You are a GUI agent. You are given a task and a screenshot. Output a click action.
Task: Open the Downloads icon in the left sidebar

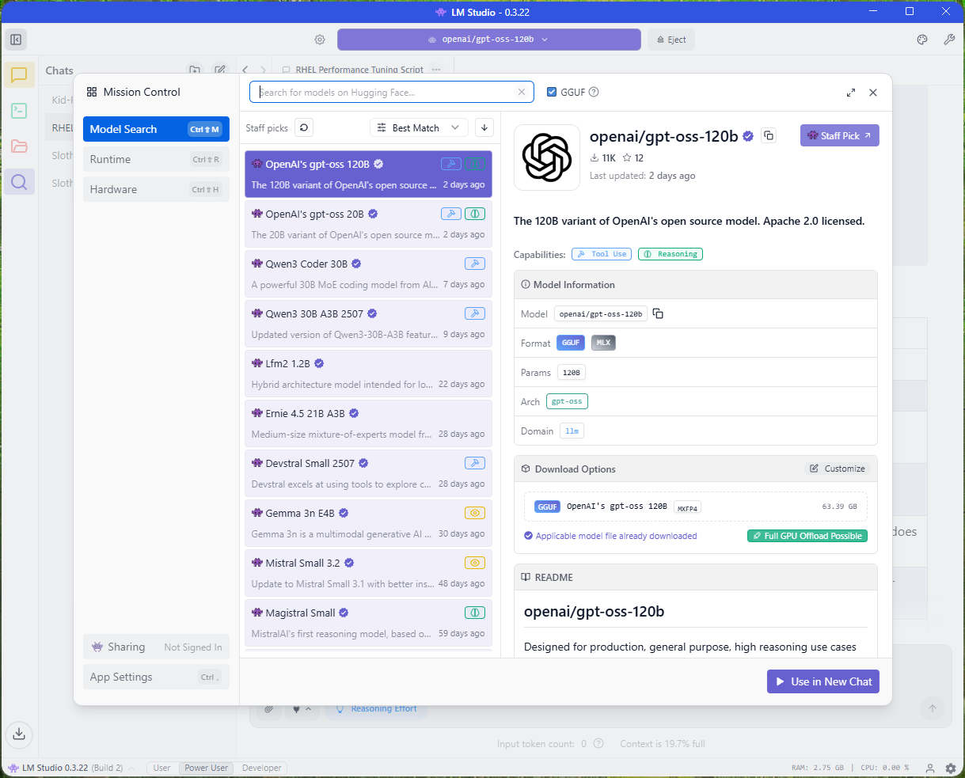tap(19, 733)
